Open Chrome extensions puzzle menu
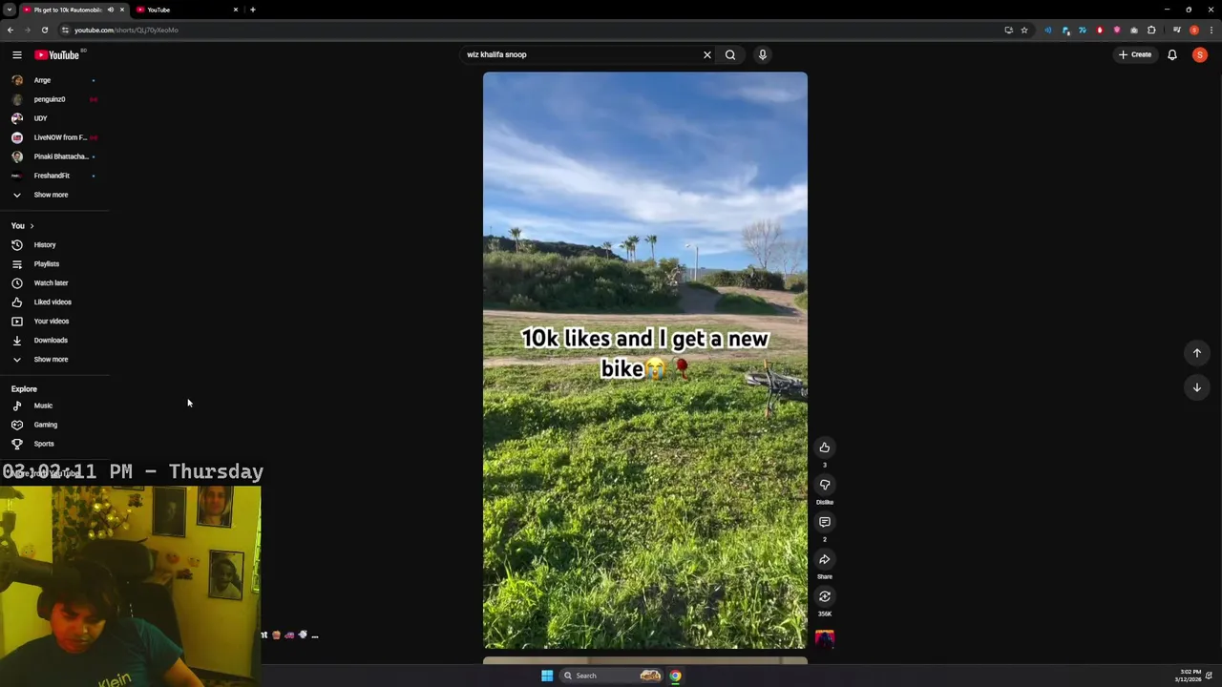The height and width of the screenshot is (687, 1222). point(1151,30)
